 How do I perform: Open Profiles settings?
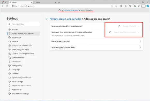click(x=23, y=29)
